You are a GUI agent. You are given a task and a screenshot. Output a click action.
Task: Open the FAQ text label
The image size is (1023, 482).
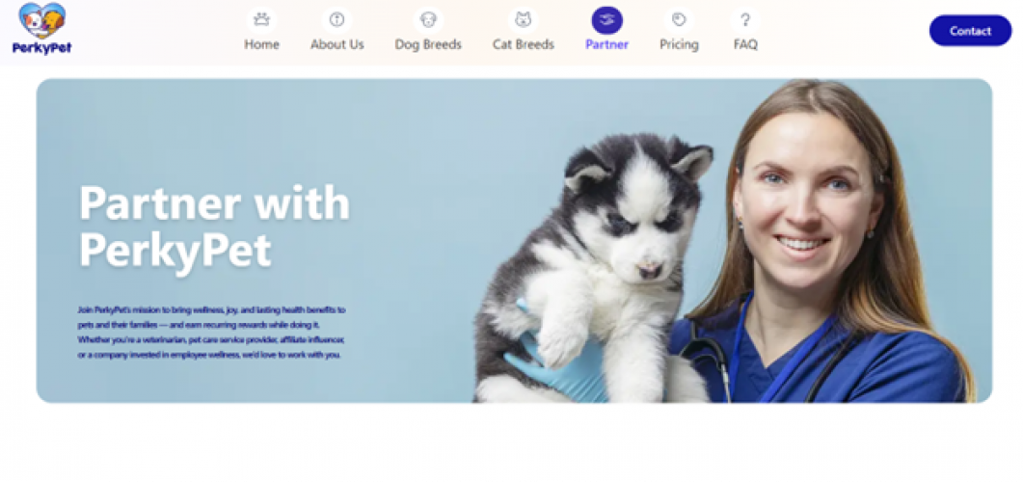745,45
